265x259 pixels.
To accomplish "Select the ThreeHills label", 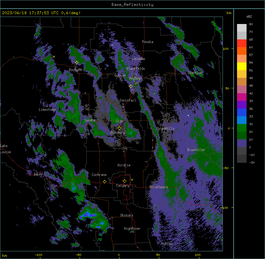I will coord(165,129).
